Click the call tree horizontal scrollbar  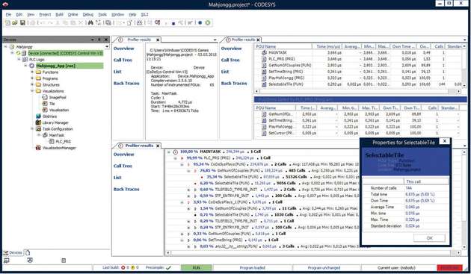point(313,253)
